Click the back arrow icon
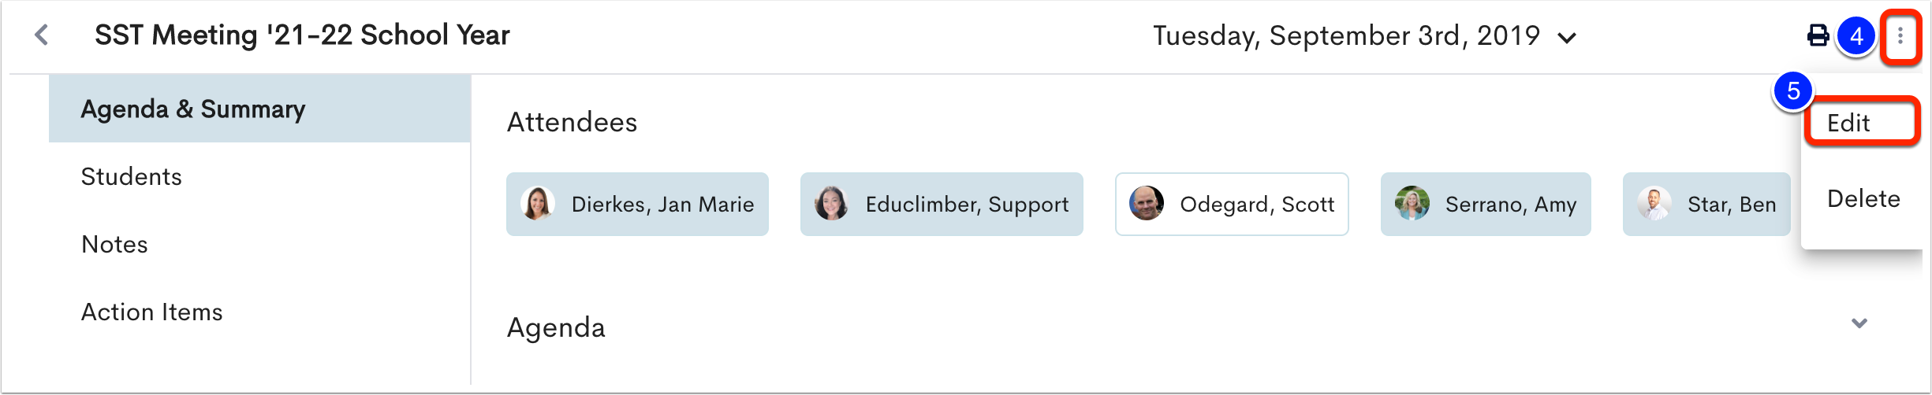 (42, 35)
